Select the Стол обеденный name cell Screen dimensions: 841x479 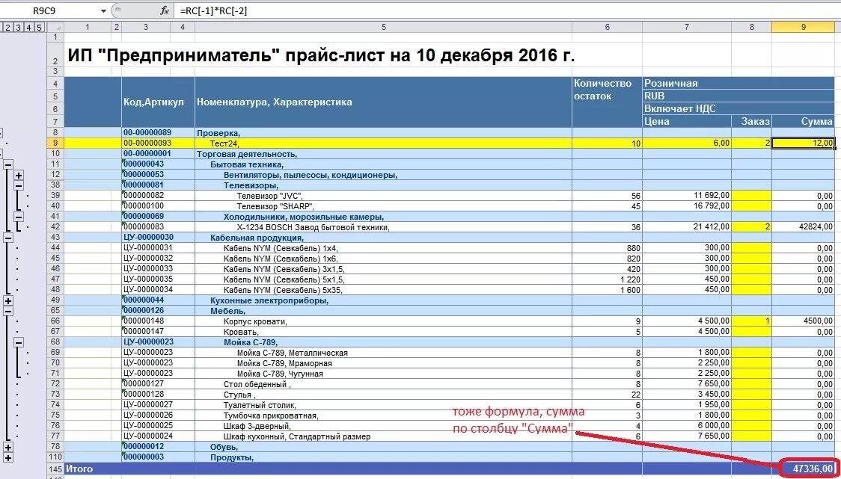pyautogui.click(x=384, y=384)
